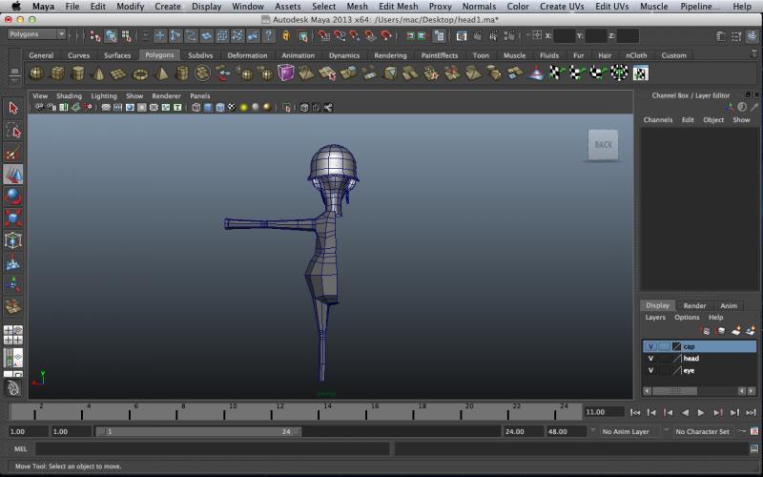Create a polygon torus from the shelf

(140, 73)
